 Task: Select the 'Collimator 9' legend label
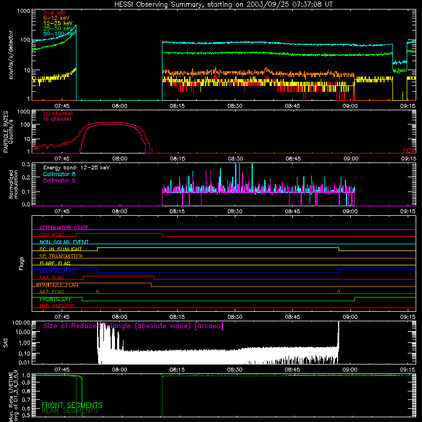coord(59,180)
